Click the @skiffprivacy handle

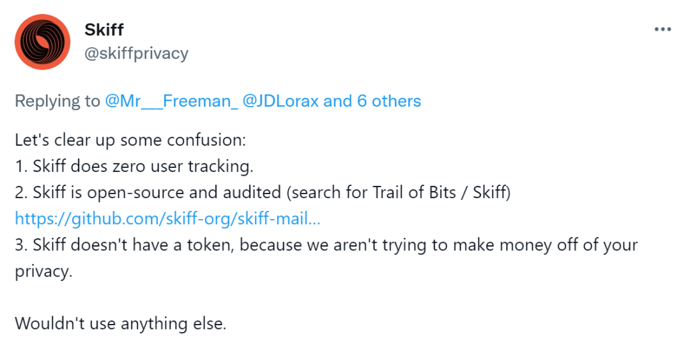click(x=136, y=53)
